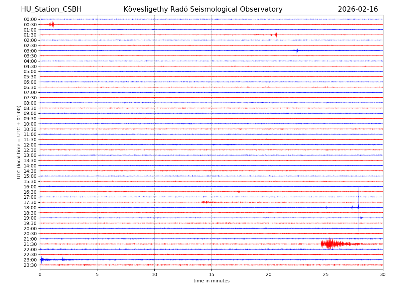Image resolution: width=399 pixels, height=299 pixels.
Task: Click the vertical UTC local time axis label
Action: click(19, 142)
